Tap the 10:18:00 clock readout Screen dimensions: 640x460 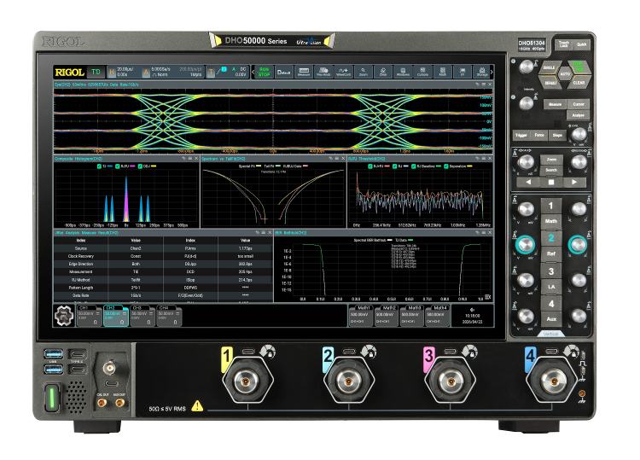pos(472,316)
